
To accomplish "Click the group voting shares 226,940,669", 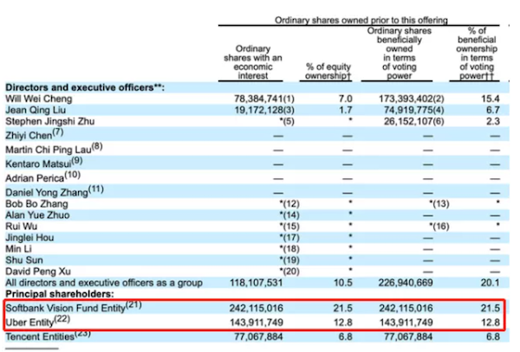I will [x=406, y=283].
